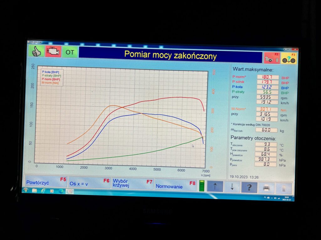Click the down arrow icon in bottom toolbar
The width and height of the screenshot is (321, 240).
click(232, 187)
